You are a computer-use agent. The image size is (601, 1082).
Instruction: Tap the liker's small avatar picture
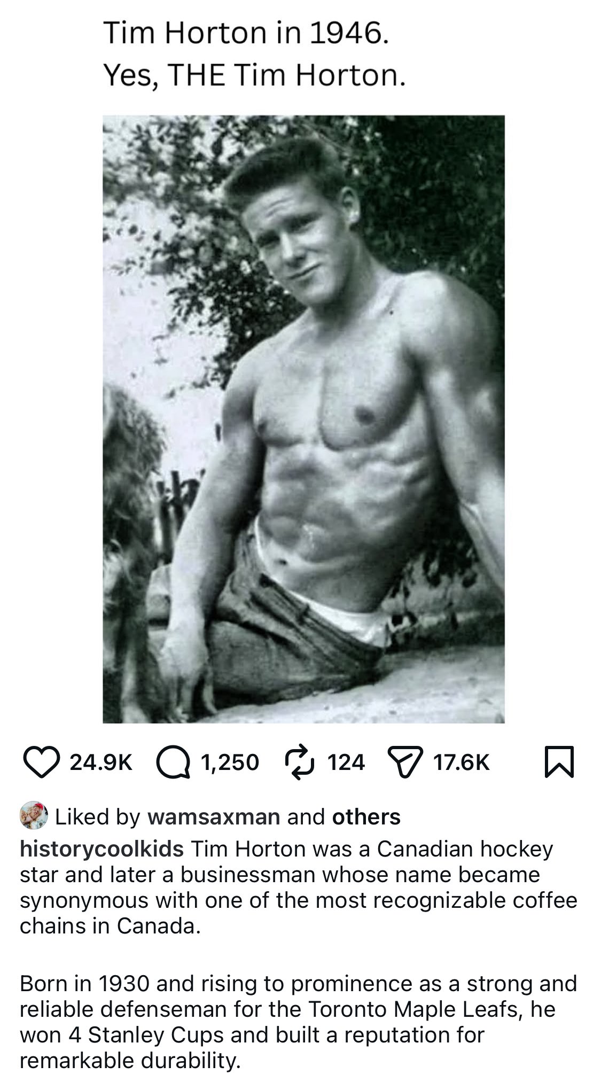[34, 816]
